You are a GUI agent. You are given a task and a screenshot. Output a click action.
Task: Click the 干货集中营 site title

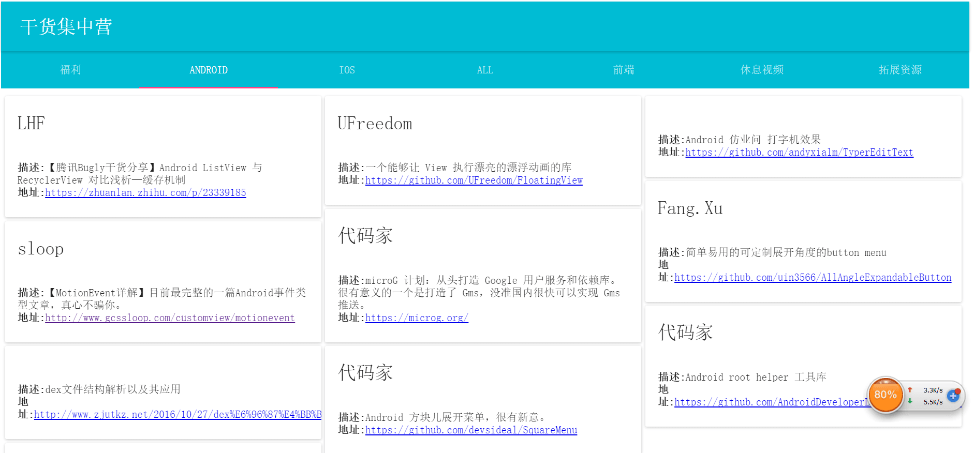(x=66, y=27)
